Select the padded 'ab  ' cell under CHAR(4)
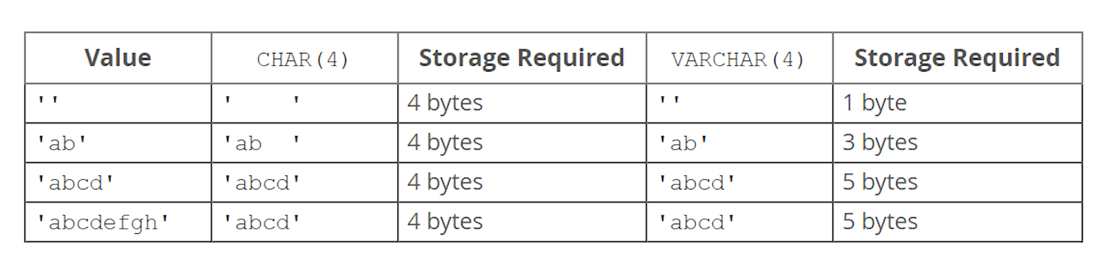 (x=305, y=143)
